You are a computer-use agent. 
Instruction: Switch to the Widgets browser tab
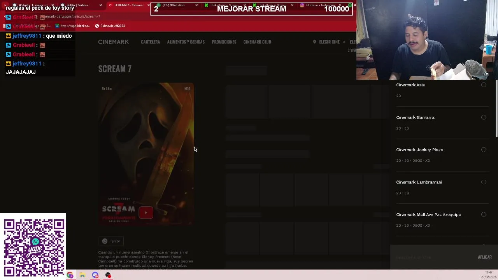32,5
